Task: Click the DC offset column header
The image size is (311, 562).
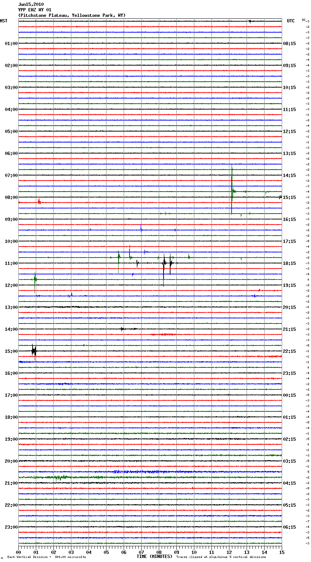Action: pos(304,20)
